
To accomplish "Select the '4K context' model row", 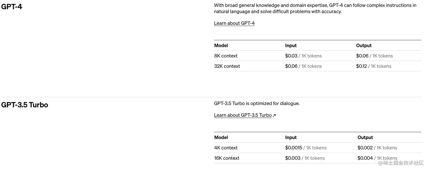I will tap(226, 148).
